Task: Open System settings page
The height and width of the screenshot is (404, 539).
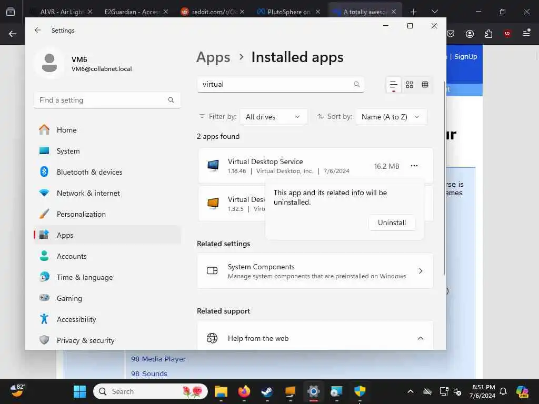Action: coord(107,151)
